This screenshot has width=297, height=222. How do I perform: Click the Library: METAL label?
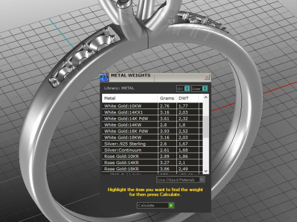119,88
